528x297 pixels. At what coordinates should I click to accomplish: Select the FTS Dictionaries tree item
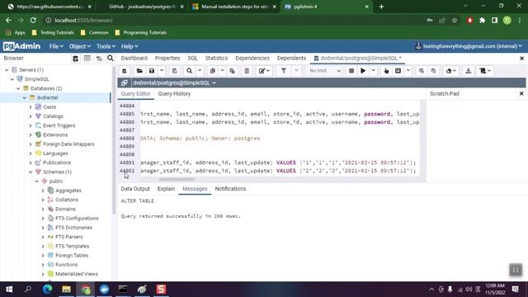coord(73,228)
